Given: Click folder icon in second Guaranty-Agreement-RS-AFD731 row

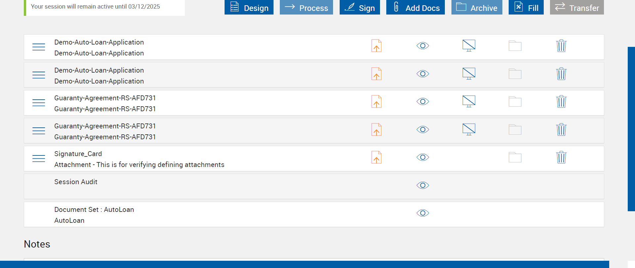Looking at the screenshot, I should pyautogui.click(x=515, y=130).
